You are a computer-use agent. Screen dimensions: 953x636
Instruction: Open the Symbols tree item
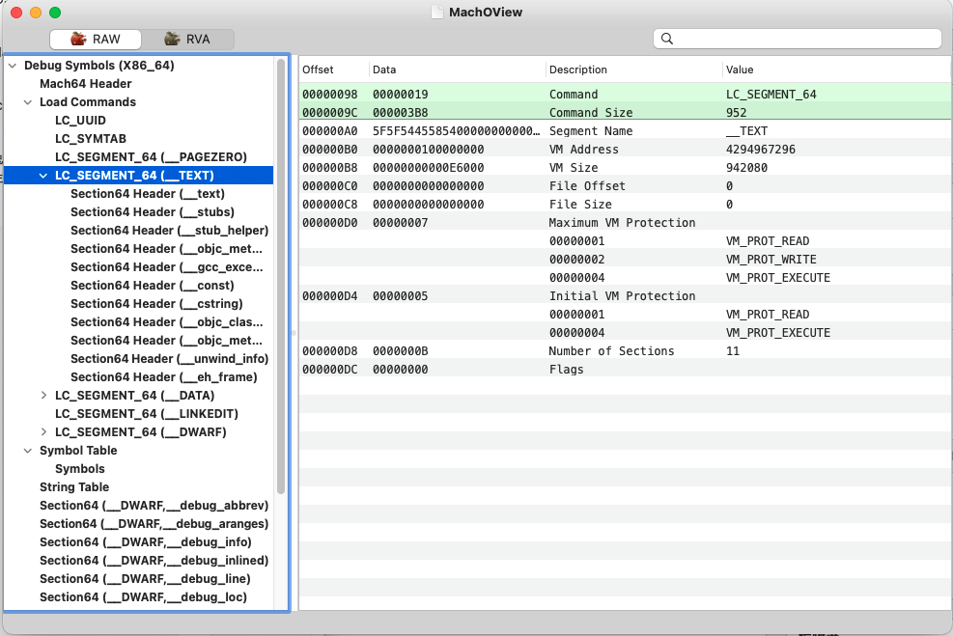[79, 469]
